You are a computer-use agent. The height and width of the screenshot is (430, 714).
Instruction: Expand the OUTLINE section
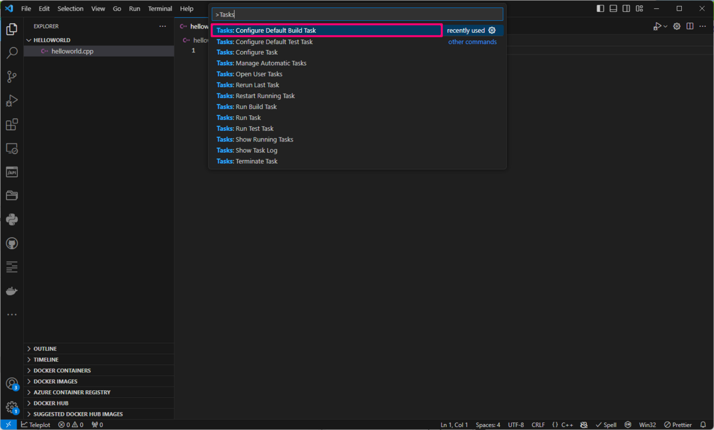[x=99, y=349]
